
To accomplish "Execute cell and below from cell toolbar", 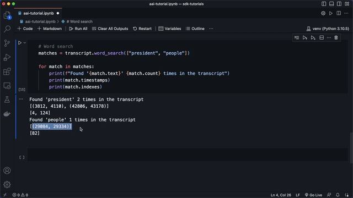I will pos(313,38).
